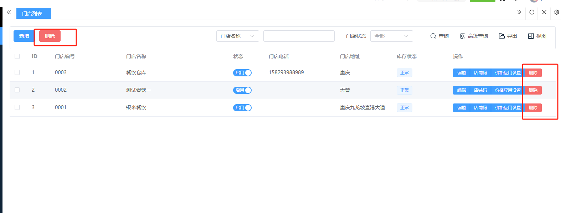
Task: Export the list using 导出
Action: tap(508, 36)
